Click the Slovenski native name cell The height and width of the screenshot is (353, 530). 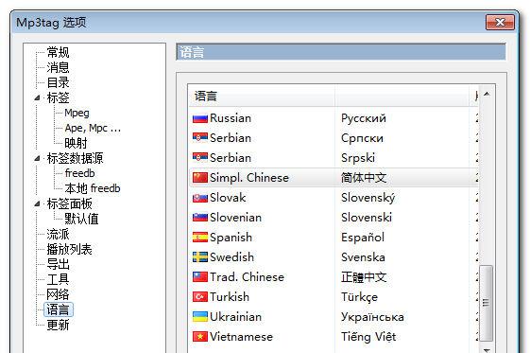pyautogui.click(x=367, y=218)
